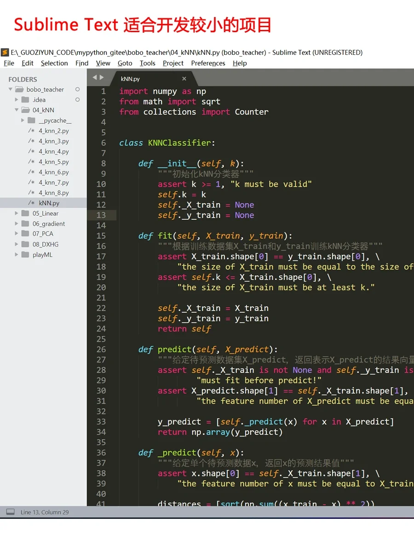Open the Help menu
The image size is (414, 552).
(x=240, y=63)
